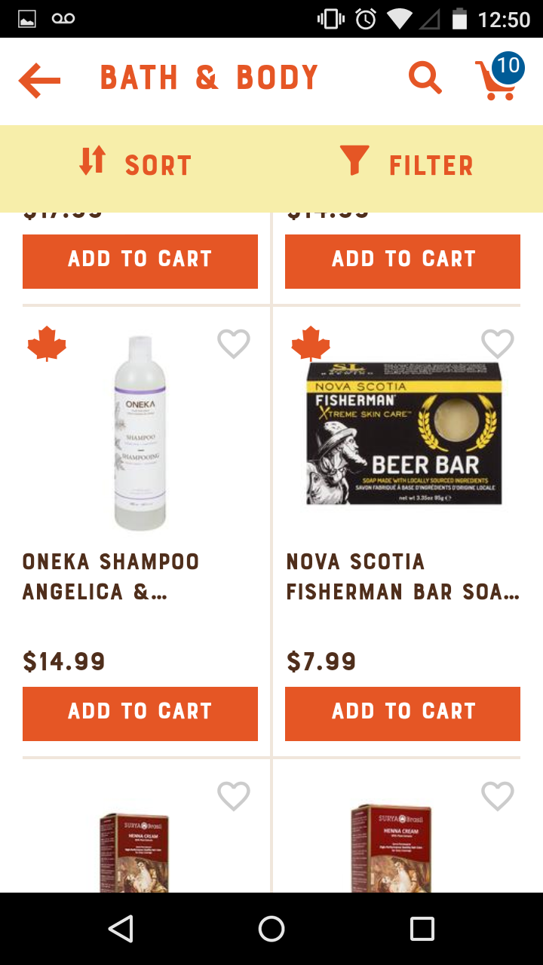Favorite the Nova Scotia Fisherman bar soap
The image size is (543, 965).
pyautogui.click(x=498, y=345)
